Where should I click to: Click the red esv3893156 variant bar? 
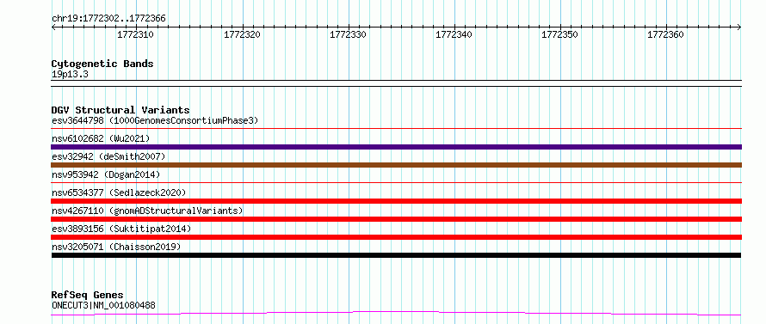[x=396, y=237]
